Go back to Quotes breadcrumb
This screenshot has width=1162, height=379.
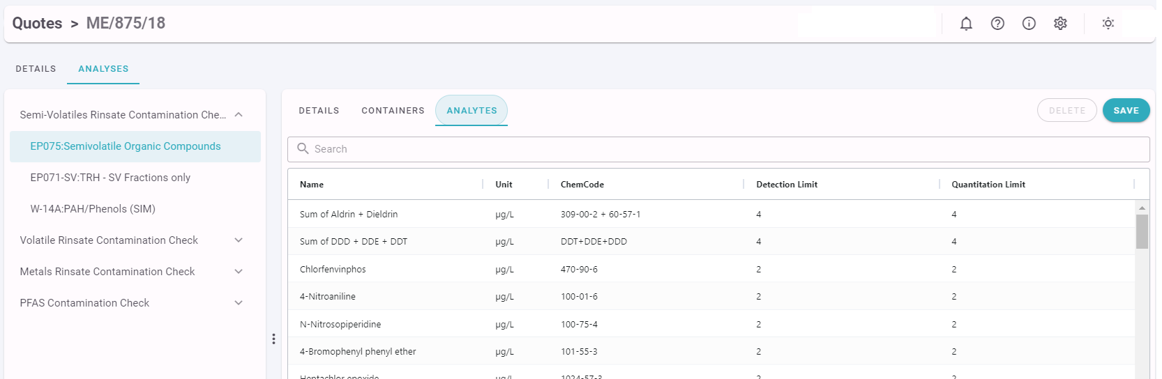coord(37,23)
